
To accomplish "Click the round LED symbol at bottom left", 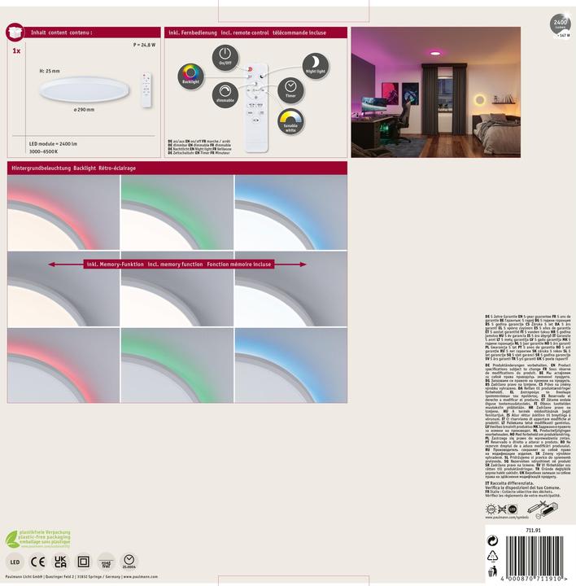I will point(15,562).
